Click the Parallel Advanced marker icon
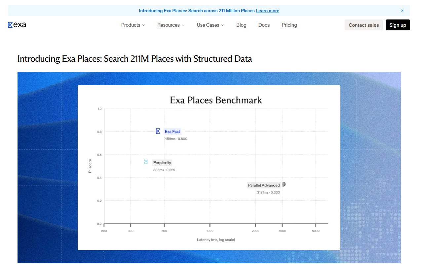The image size is (423, 264). (284, 184)
